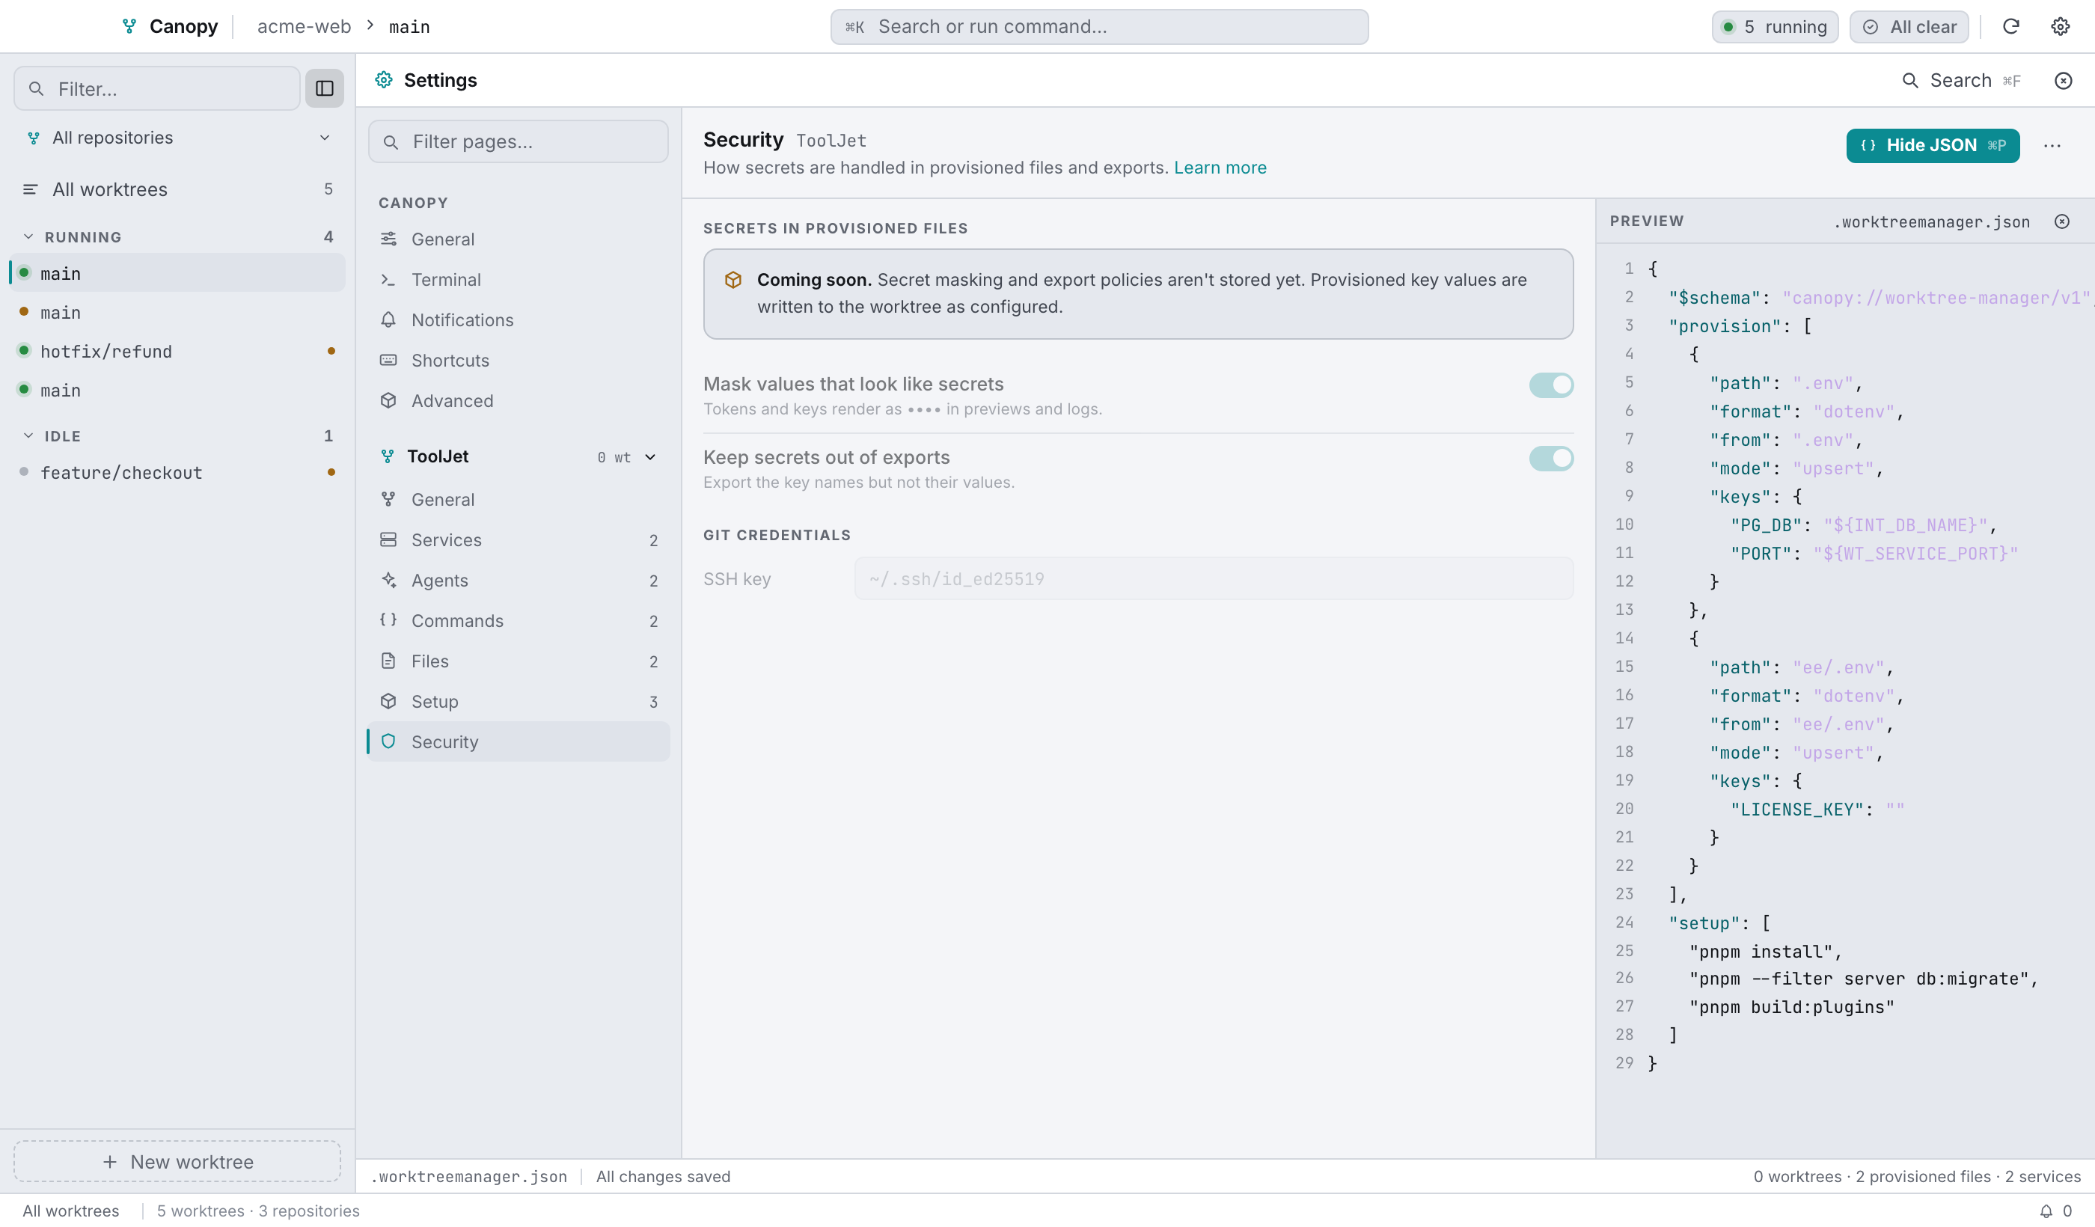Collapse the RUNNING worktrees group
The image size is (2095, 1227).
click(28, 237)
